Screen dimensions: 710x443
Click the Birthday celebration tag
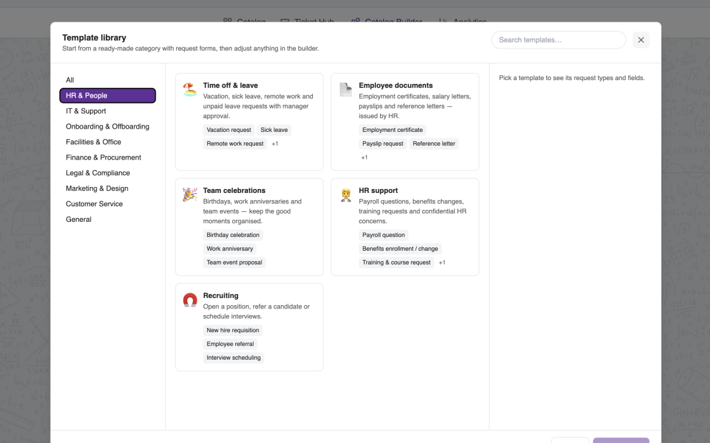tap(233, 235)
